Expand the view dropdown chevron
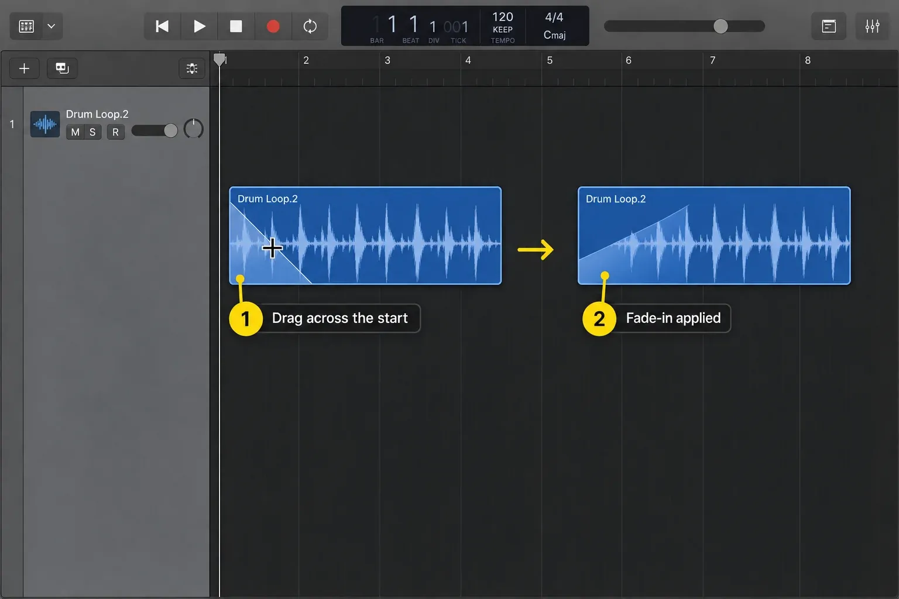Screen dimensions: 899x599 click(52, 26)
